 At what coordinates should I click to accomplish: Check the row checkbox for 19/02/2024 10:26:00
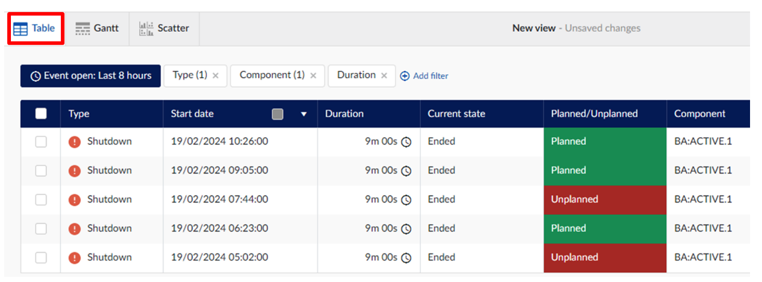coord(41,142)
